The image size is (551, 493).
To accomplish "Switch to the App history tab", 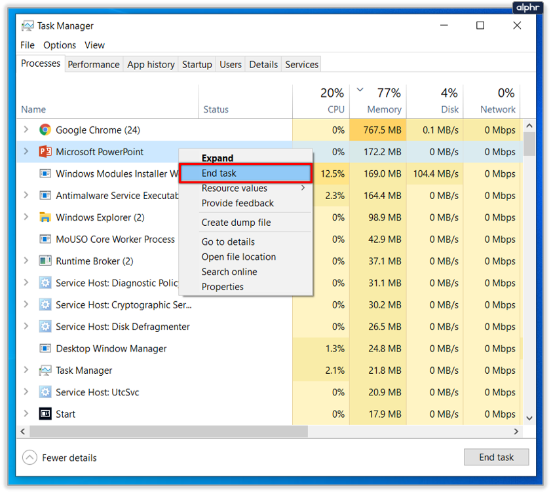I will point(151,65).
